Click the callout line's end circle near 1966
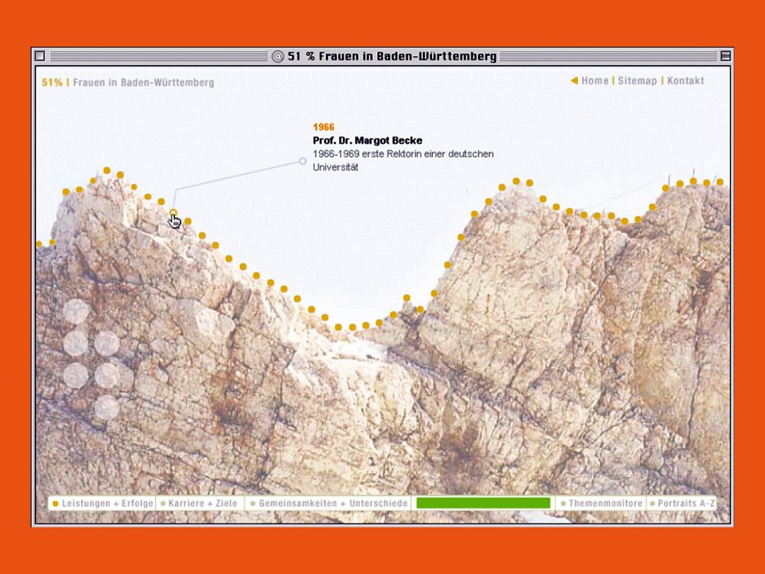The image size is (765, 574). click(x=302, y=161)
